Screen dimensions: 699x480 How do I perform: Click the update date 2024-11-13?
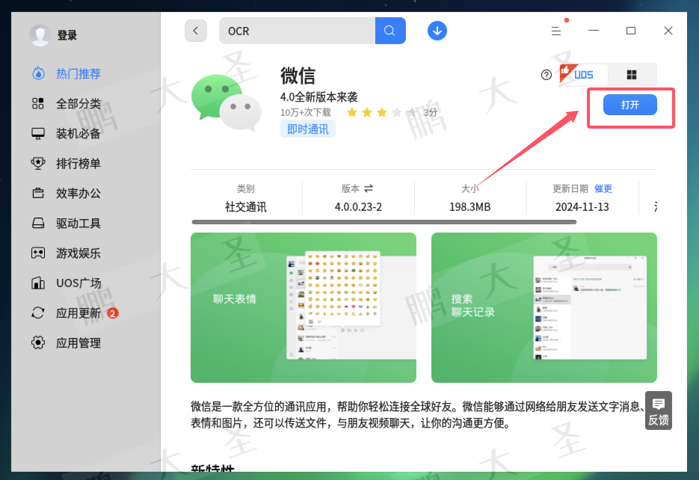(582, 207)
